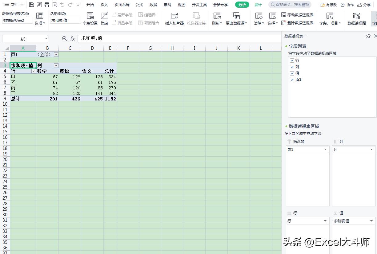Click the 活动字段 input field
The image size is (377, 254).
point(66,20)
